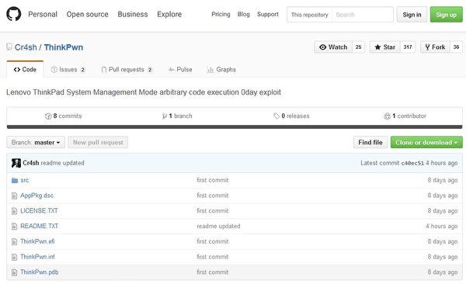Click the New pull request button
This screenshot has height=284, width=466.
tap(98, 142)
